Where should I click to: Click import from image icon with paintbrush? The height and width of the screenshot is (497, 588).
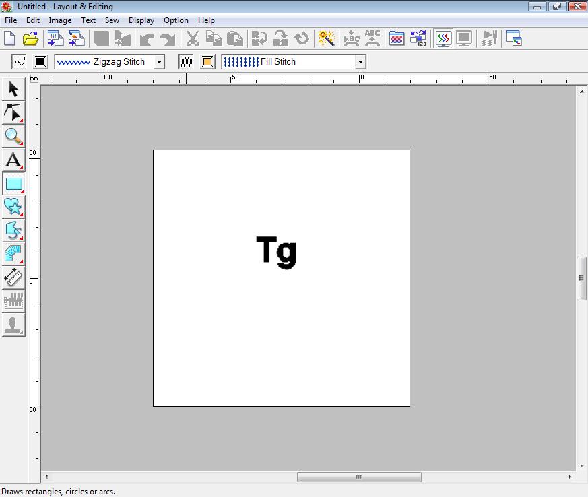pyautogui.click(x=77, y=38)
